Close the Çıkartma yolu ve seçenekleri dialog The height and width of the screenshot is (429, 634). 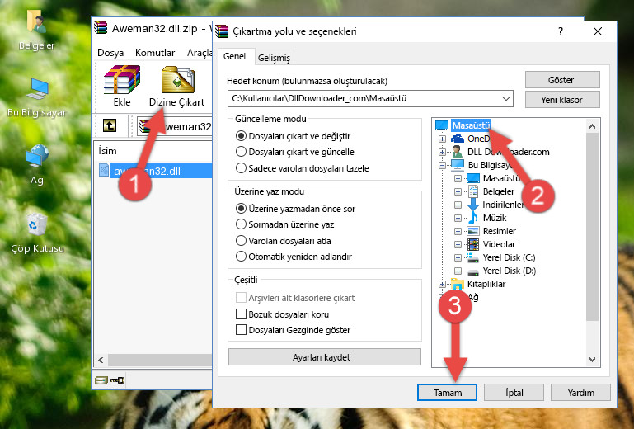(x=598, y=31)
